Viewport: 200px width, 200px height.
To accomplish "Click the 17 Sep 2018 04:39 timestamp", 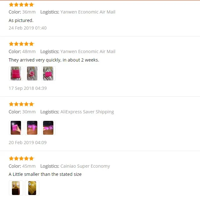I will click(28, 88).
